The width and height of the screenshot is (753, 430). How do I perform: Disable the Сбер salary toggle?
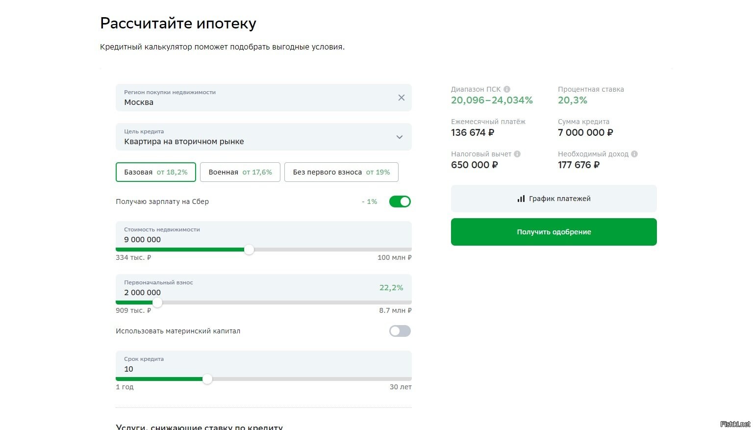pos(400,202)
